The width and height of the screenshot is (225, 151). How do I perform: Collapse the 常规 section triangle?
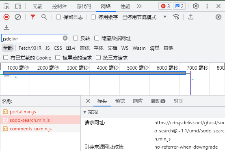point(84,112)
